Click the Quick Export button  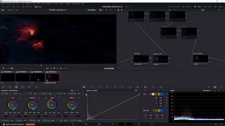(x=174, y=7)
